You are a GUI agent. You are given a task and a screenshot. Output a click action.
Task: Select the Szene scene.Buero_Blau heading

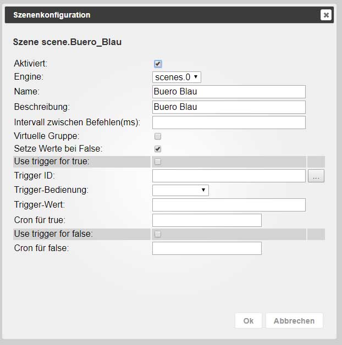point(67,42)
